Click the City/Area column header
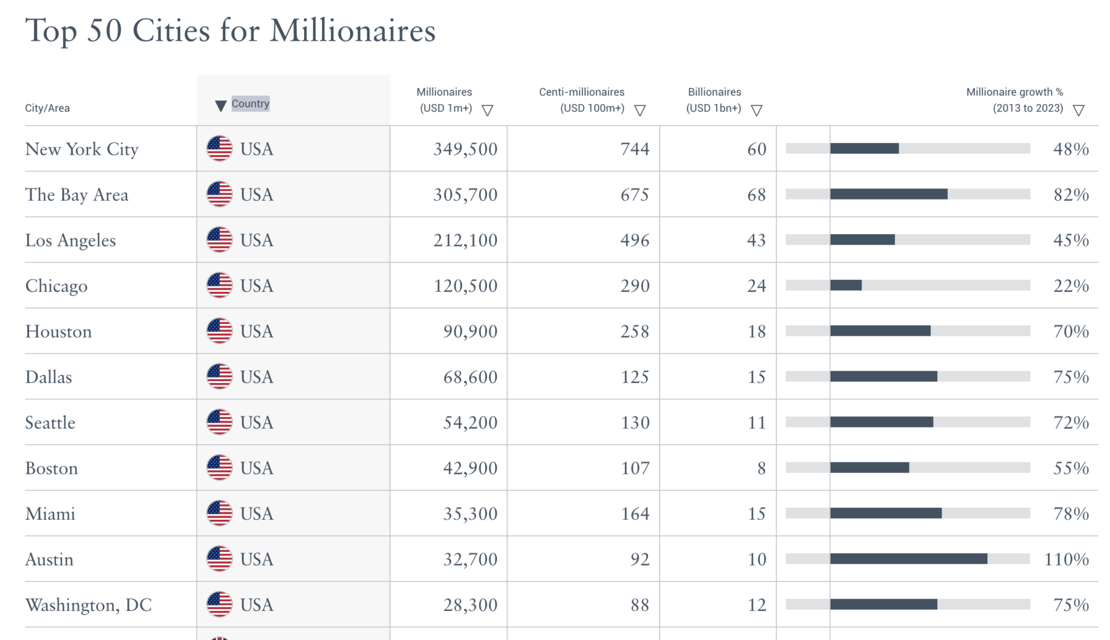The width and height of the screenshot is (1110, 640). (x=47, y=108)
